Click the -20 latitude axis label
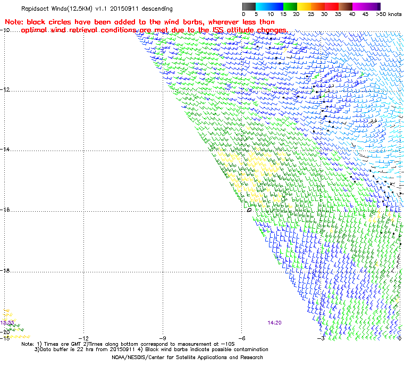The height and width of the screenshot is (366, 404). 5,332
